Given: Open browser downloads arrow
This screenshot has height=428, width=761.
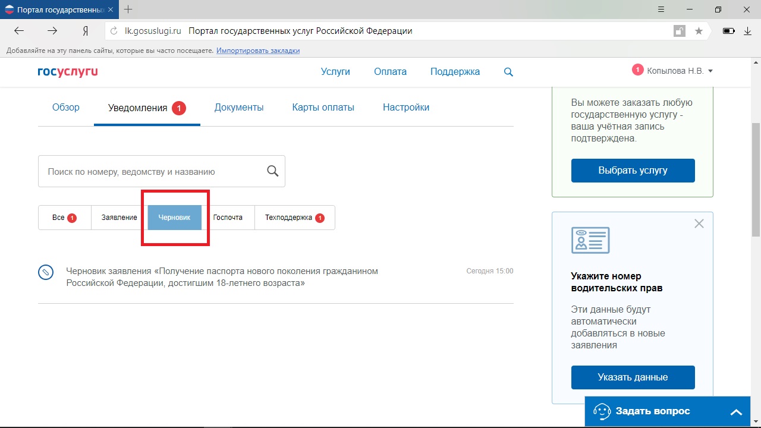Looking at the screenshot, I should point(748,31).
